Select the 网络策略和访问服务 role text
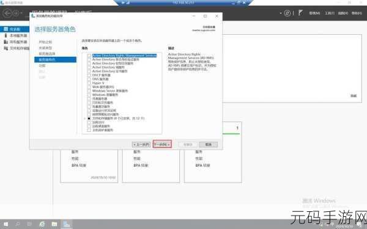 pos(106,115)
